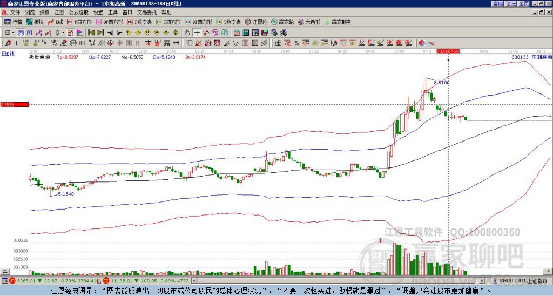
Task: Open the P四方形 tool
Action: click(79, 22)
